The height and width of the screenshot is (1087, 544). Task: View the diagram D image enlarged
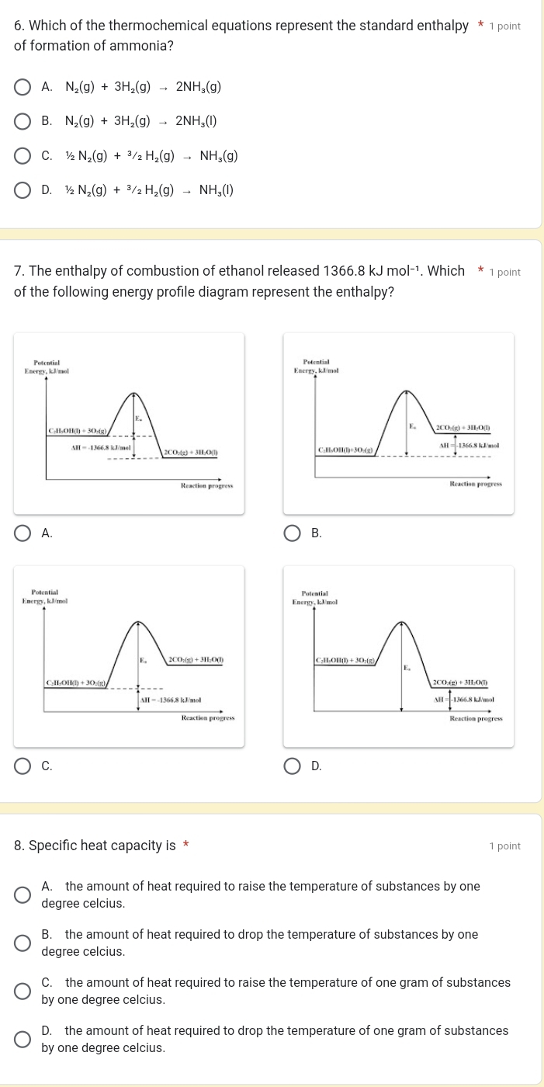(398, 656)
